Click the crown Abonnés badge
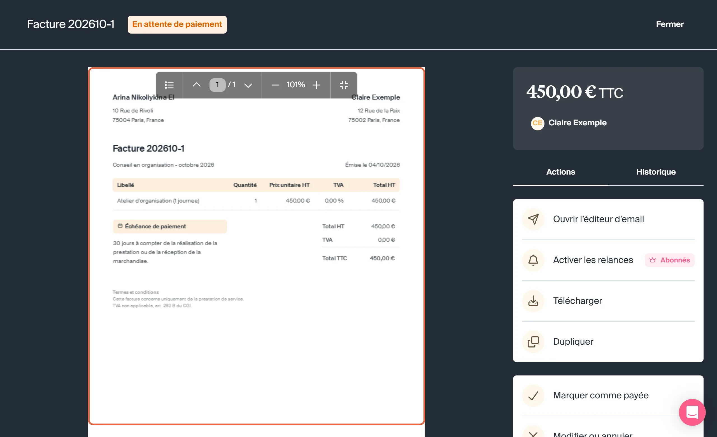717x437 pixels. point(669,260)
